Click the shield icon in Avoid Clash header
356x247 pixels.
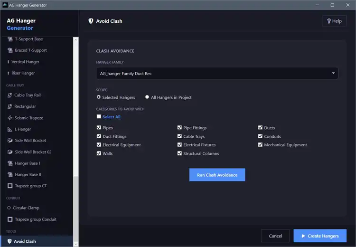click(x=91, y=21)
